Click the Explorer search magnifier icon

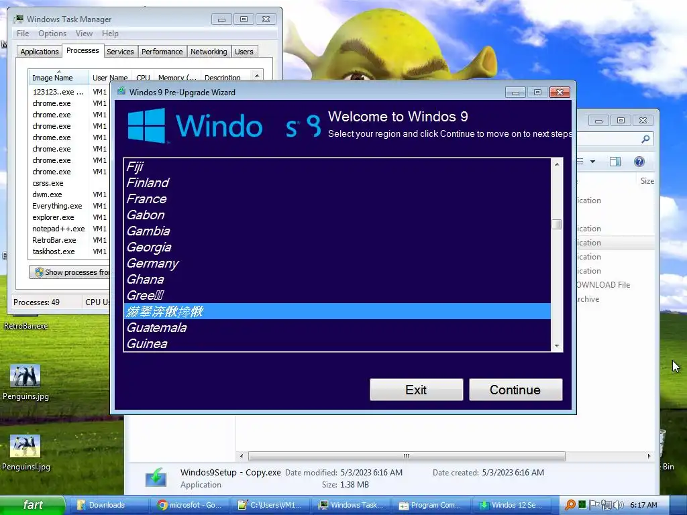click(645, 139)
